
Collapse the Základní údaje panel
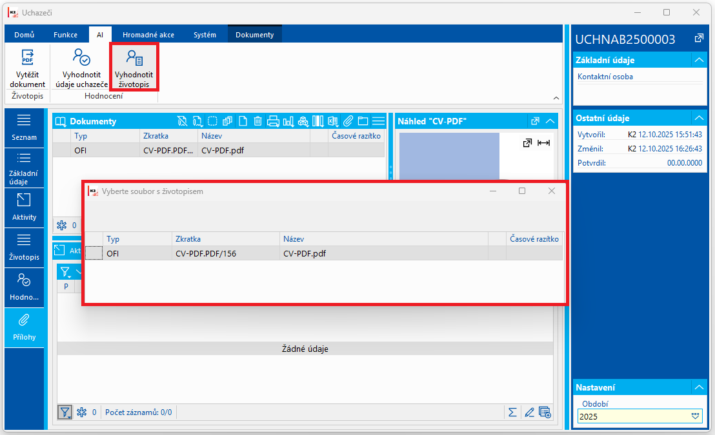(699, 60)
